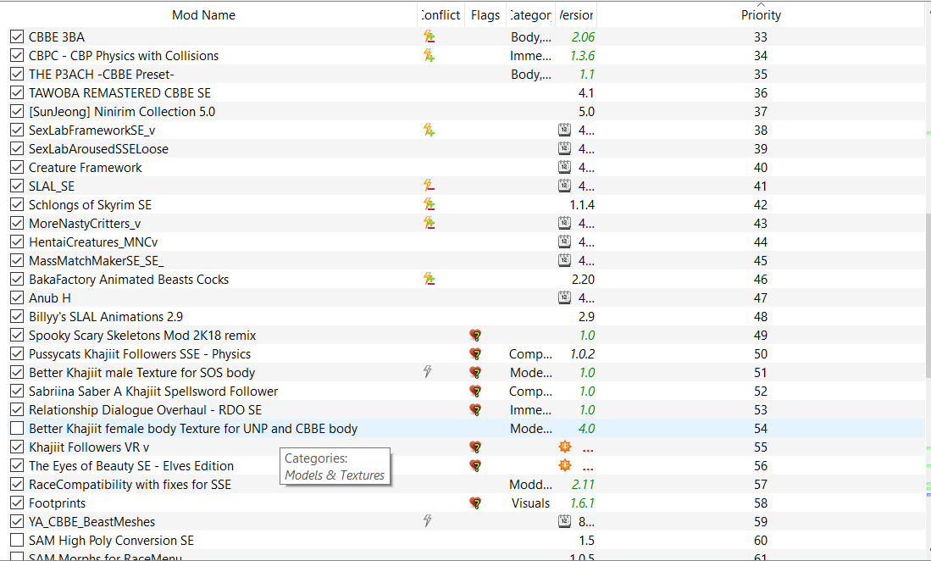Sort by the Category column header

[531, 15]
